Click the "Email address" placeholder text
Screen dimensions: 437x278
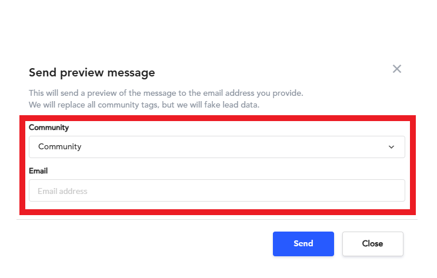point(62,191)
